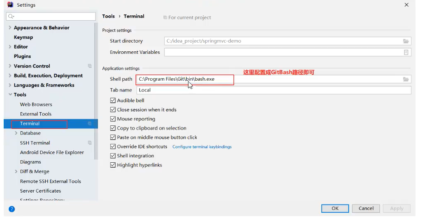The image size is (435, 224).
Task: Click the IntelliJ logo in the title bar
Action: point(10,5)
